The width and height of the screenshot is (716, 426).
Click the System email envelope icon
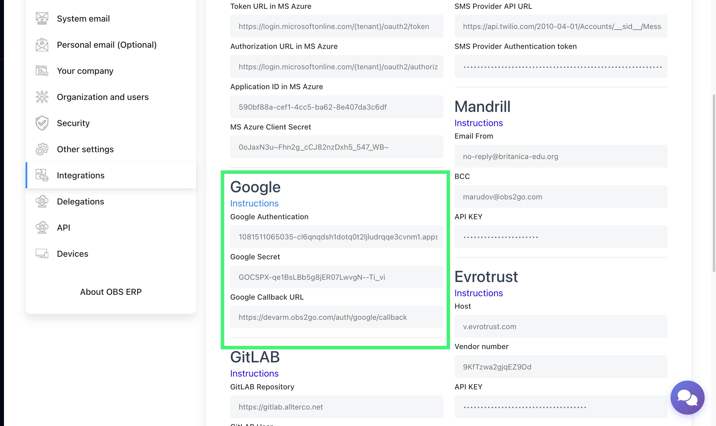click(42, 19)
